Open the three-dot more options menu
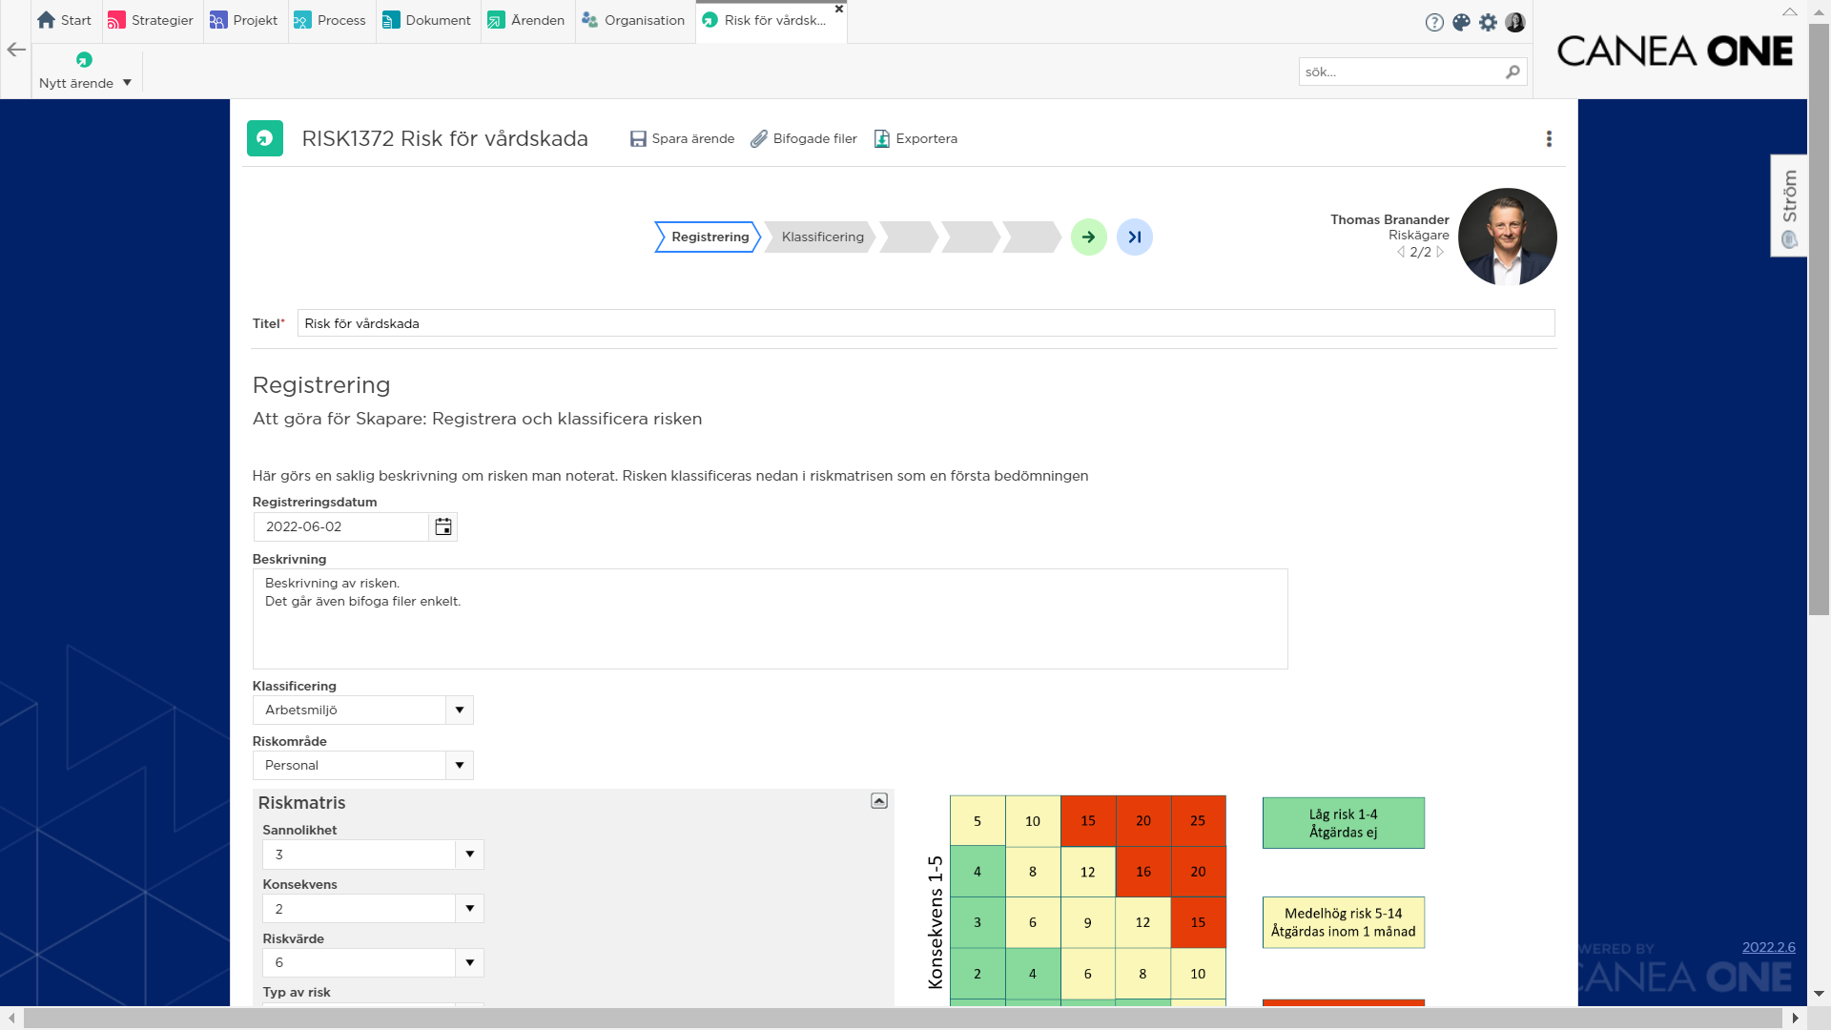 pos(1549,139)
